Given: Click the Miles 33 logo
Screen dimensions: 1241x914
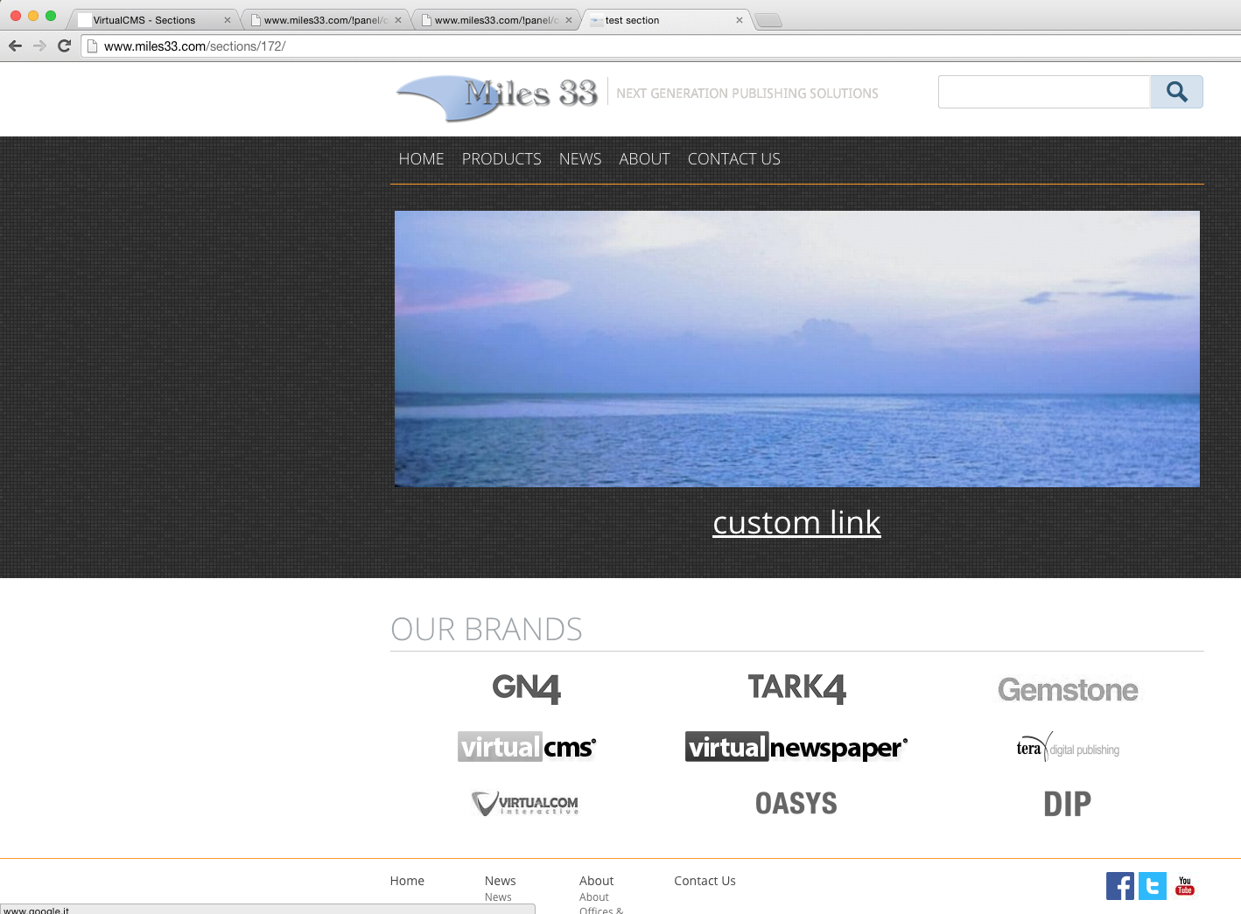Looking at the screenshot, I should pos(497,96).
